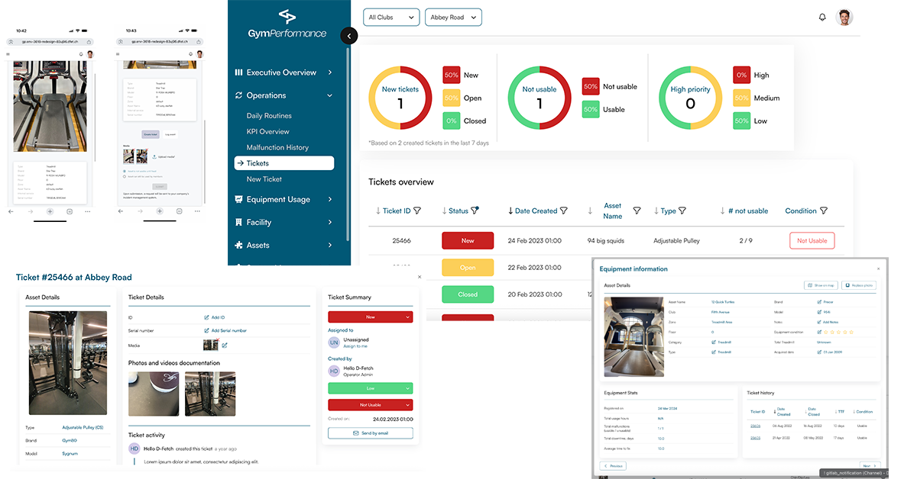Image resolution: width=917 pixels, height=479 pixels.
Task: Tap Create ticket in right phone screenshot
Action: click(150, 133)
